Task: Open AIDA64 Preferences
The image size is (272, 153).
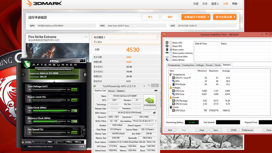Action: [247, 130]
